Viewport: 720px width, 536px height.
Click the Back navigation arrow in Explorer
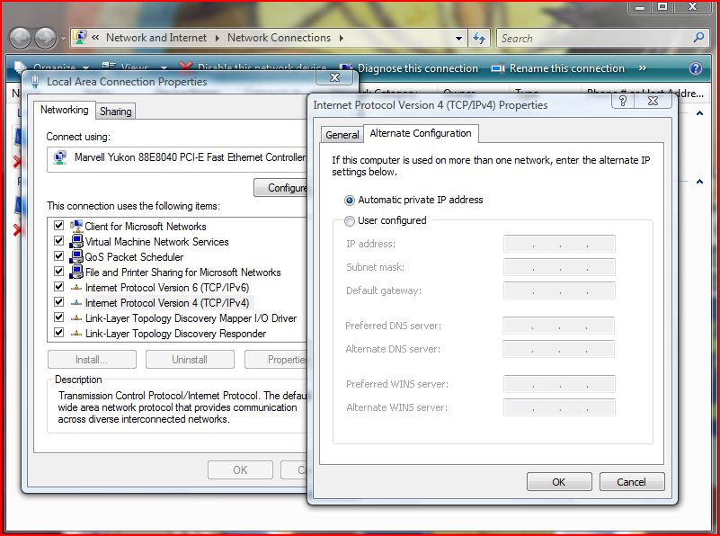tap(20, 39)
